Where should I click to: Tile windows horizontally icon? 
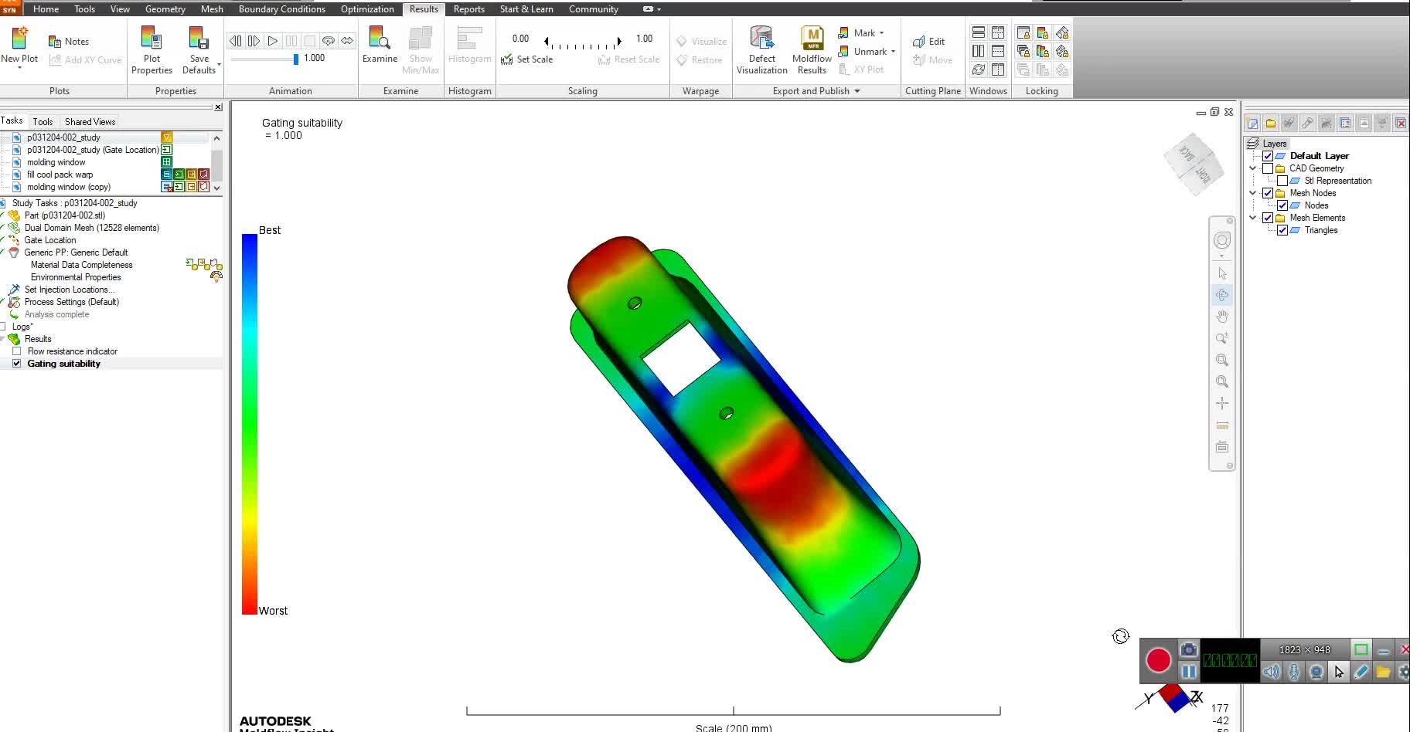[x=978, y=32]
